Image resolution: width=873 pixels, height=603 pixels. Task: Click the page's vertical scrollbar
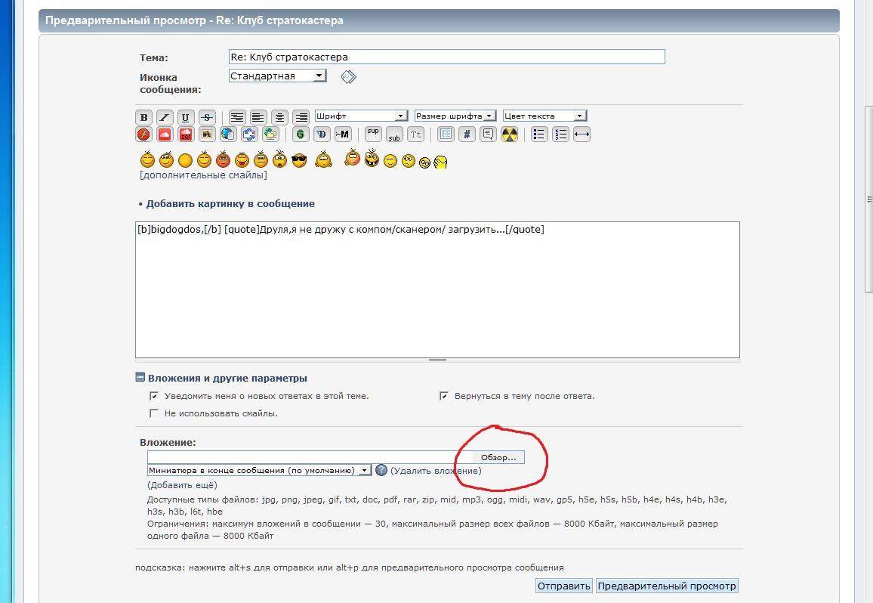868,199
